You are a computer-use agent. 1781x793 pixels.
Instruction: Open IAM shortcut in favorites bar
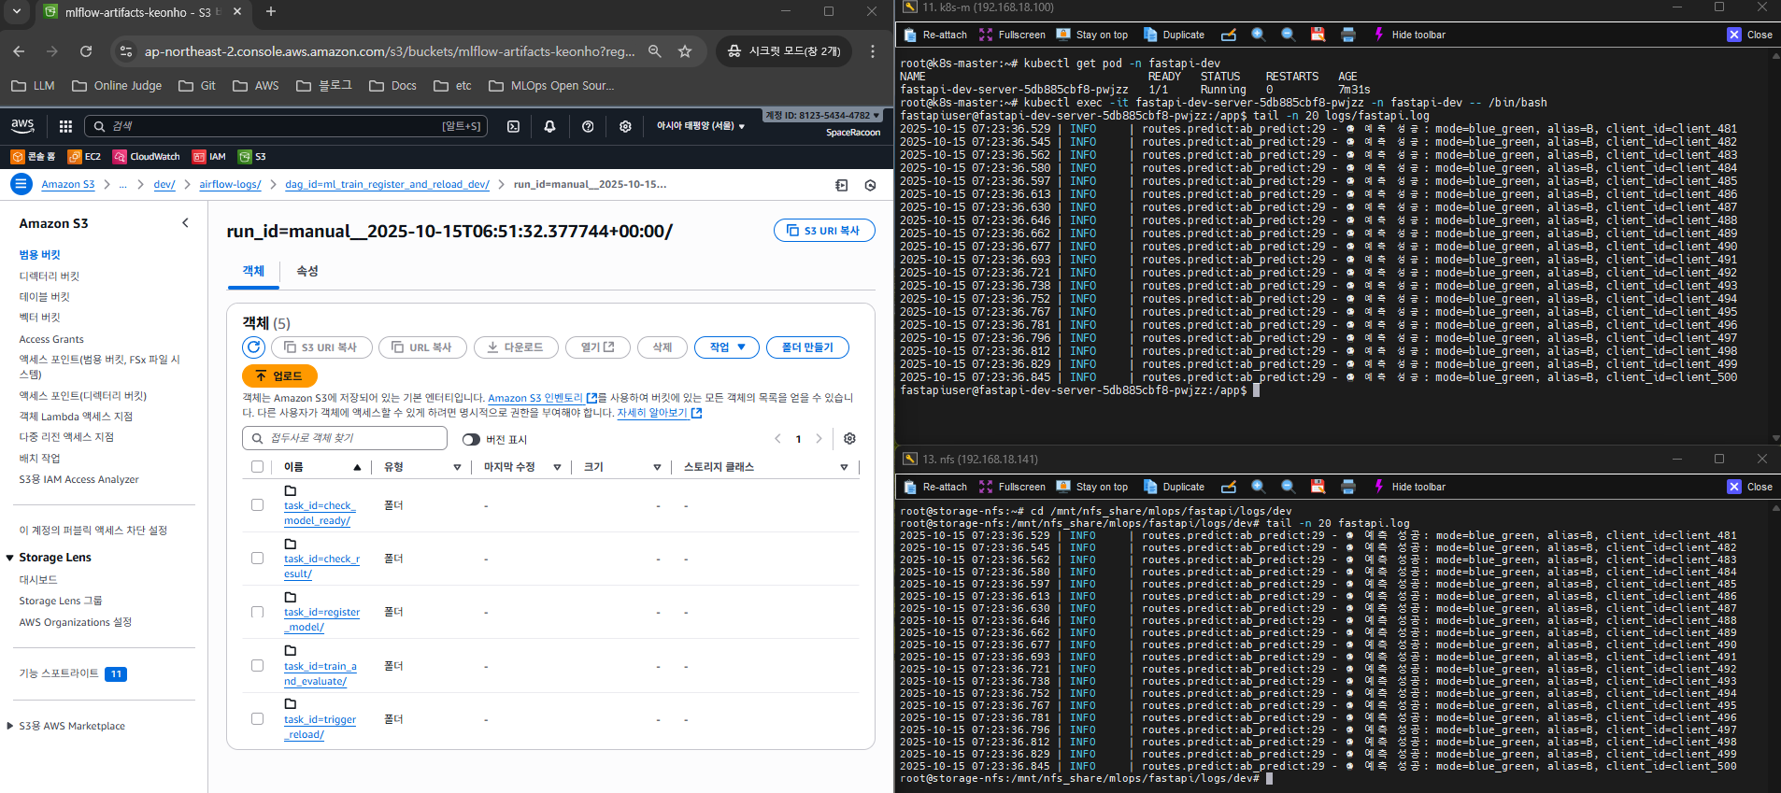pos(209,157)
